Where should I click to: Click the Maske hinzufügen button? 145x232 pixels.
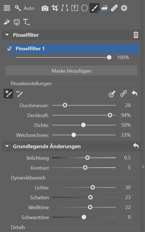(x=71, y=71)
